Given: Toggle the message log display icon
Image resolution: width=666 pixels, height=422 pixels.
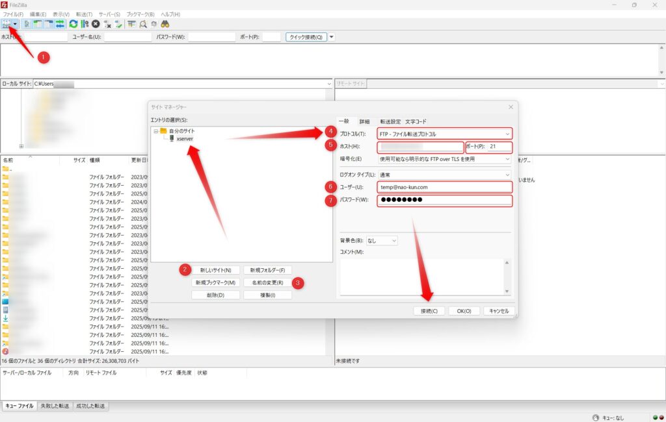Looking at the screenshot, I should pos(27,24).
